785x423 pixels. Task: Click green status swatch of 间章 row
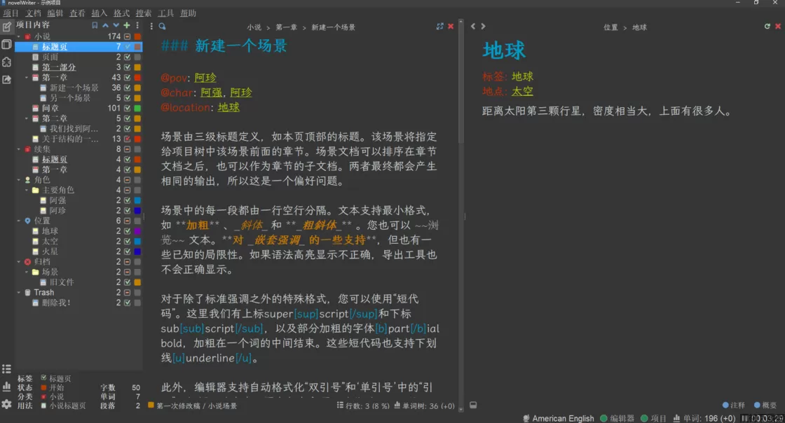pos(137,108)
